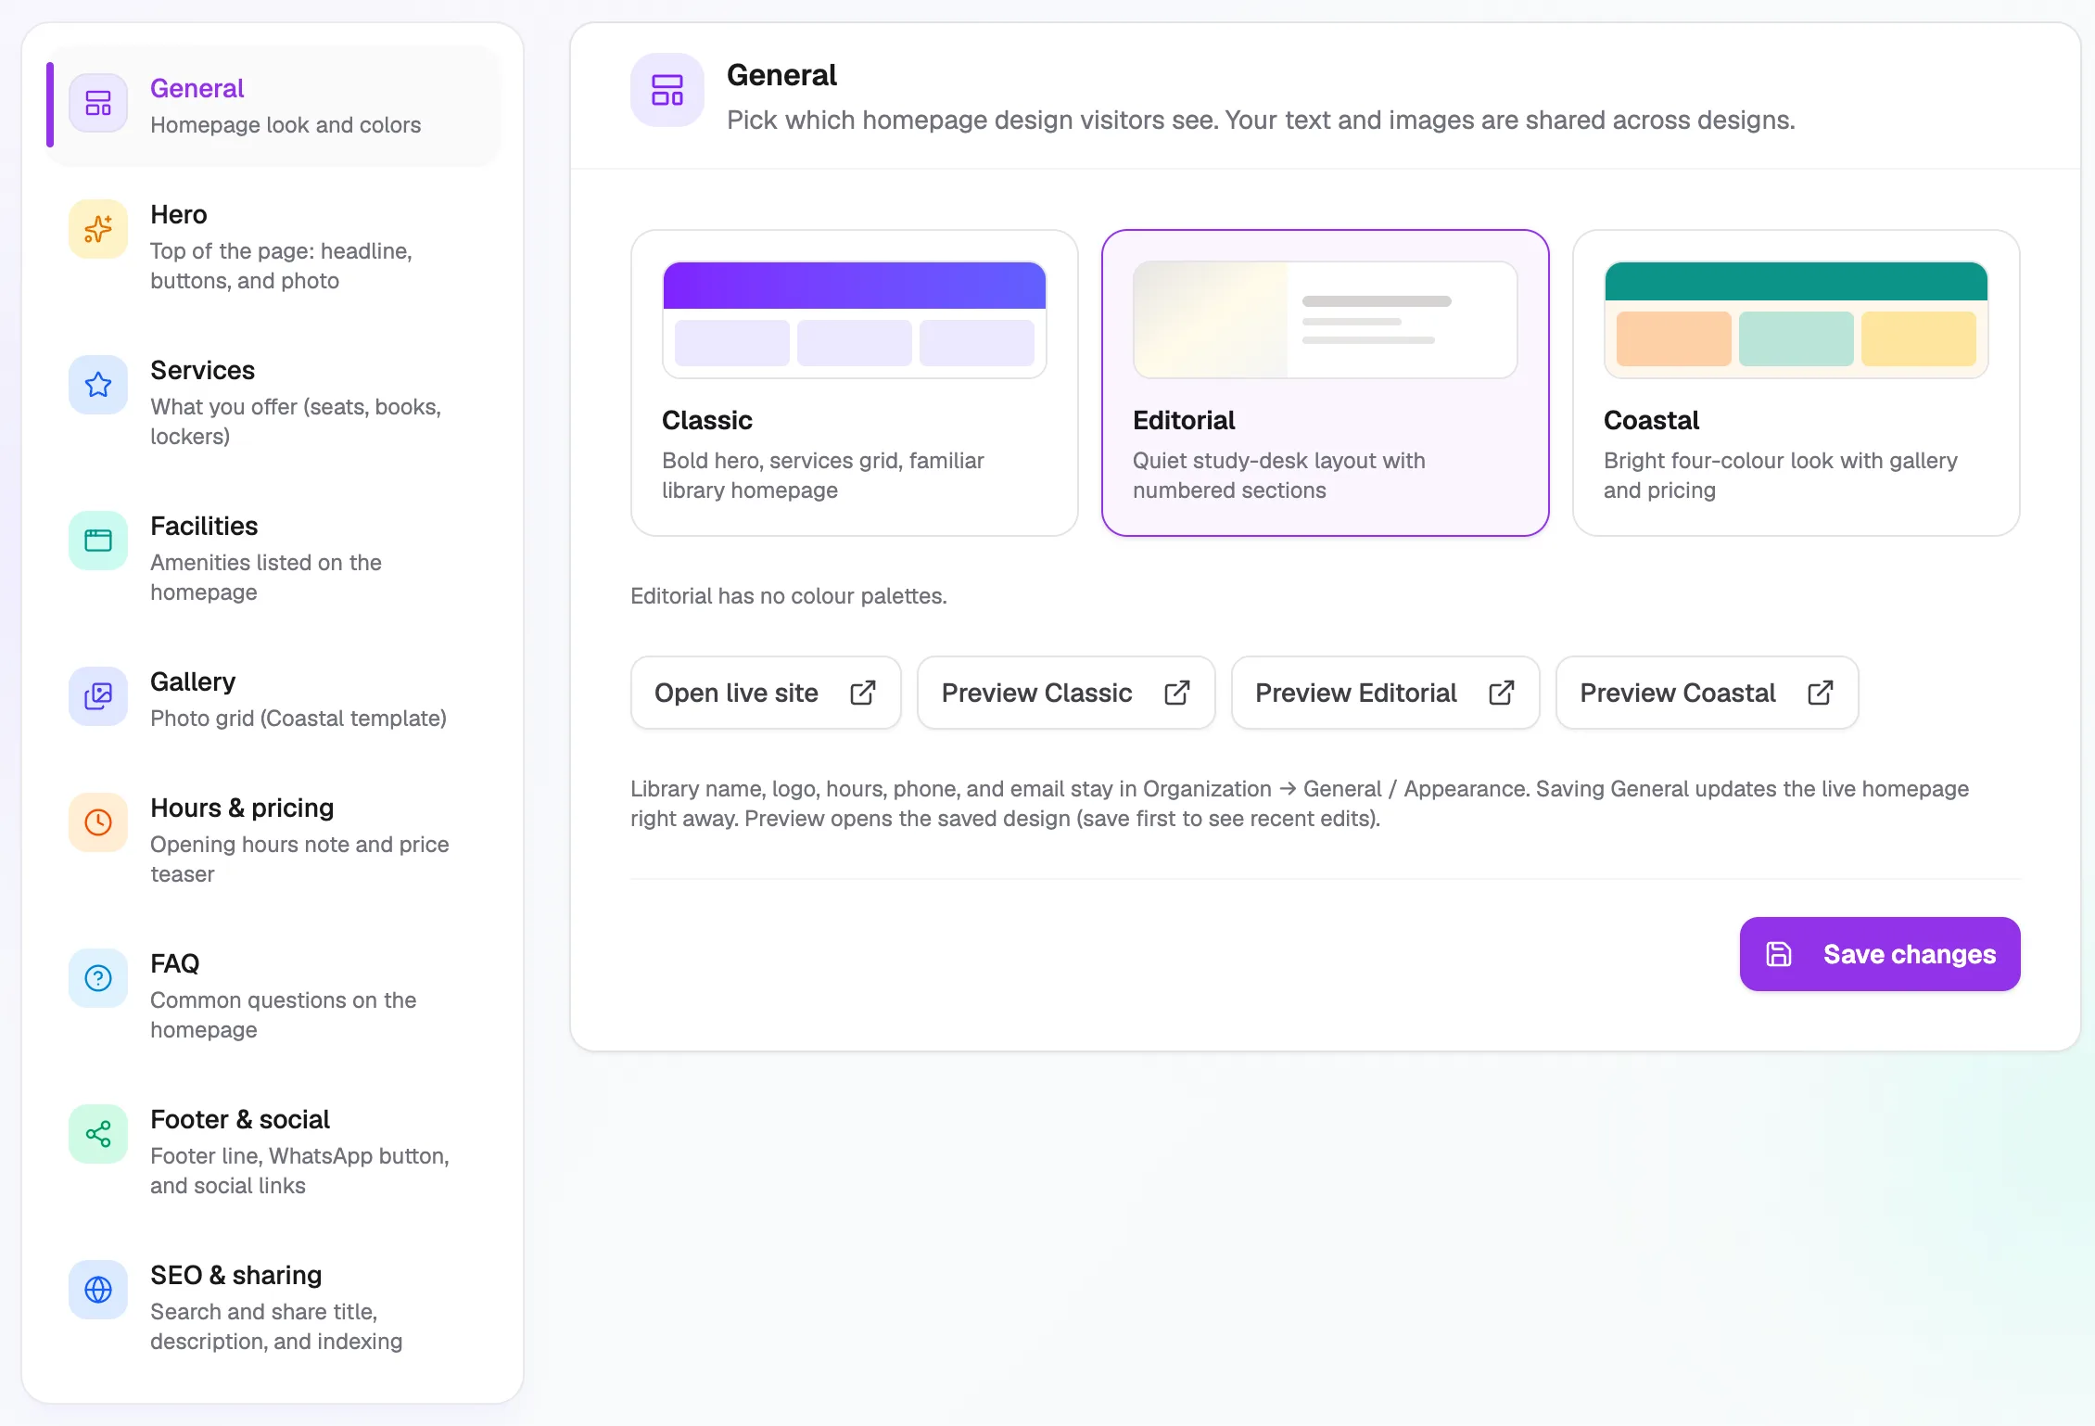This screenshot has height=1426, width=2095.
Task: Go to Facilities settings
Action: tap(273, 558)
